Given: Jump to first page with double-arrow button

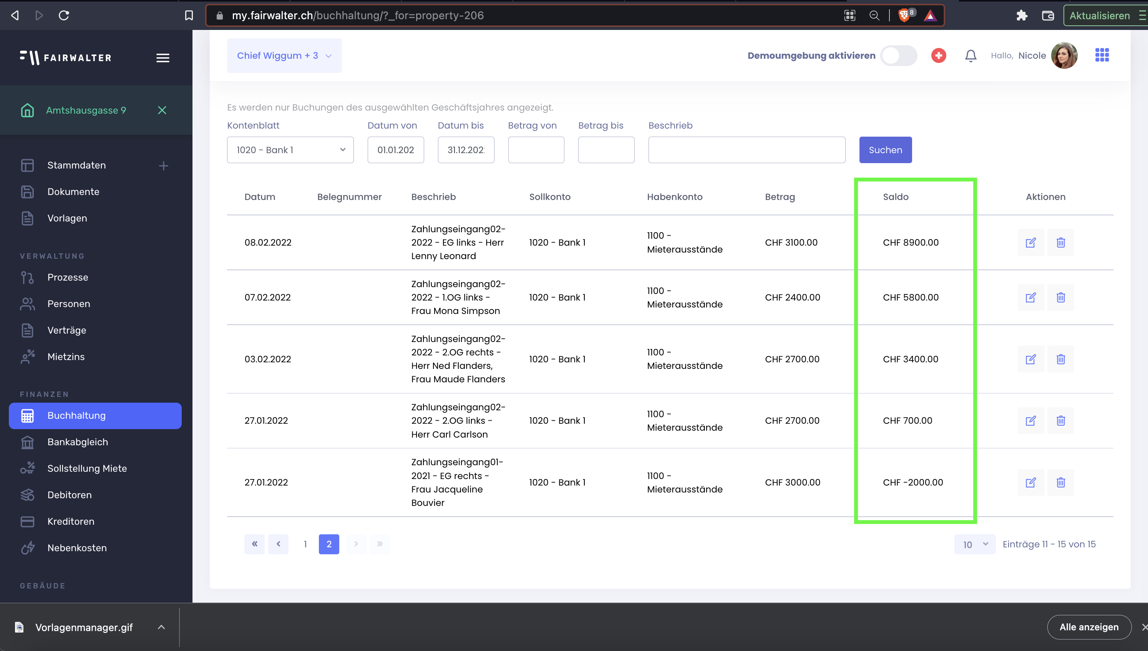Looking at the screenshot, I should (x=254, y=544).
